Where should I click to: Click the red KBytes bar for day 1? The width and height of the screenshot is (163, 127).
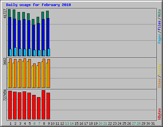[x=10, y=105]
